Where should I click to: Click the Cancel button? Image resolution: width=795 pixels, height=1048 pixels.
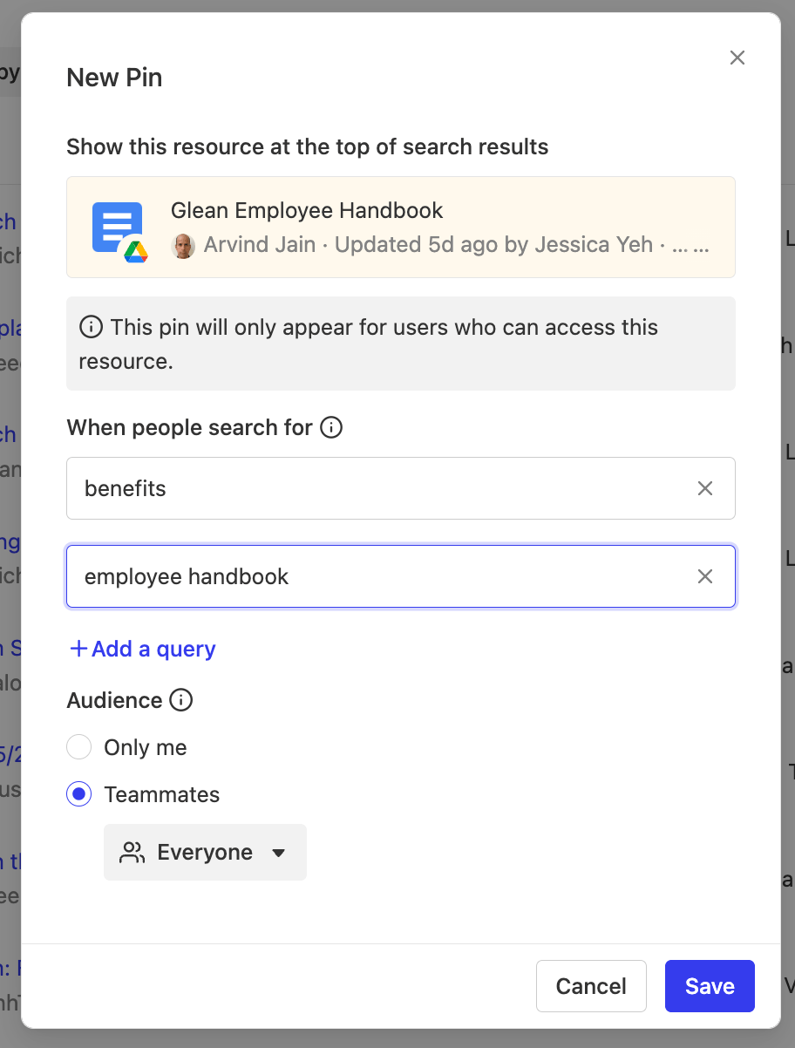click(x=591, y=986)
